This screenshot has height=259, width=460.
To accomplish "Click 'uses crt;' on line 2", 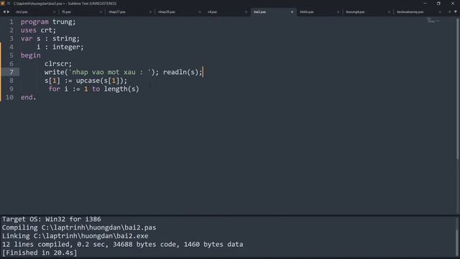I will pyautogui.click(x=38, y=30).
